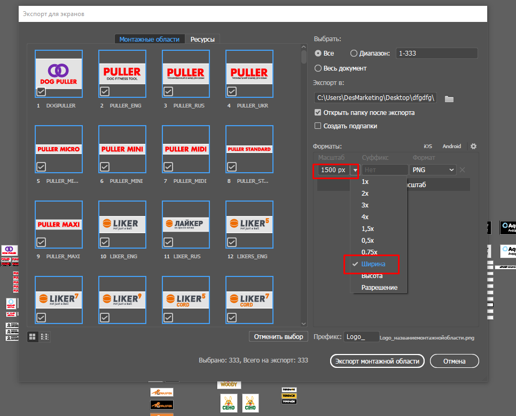
Task: Select LIKER7 CORD artboard thumbnail
Action: (x=249, y=300)
